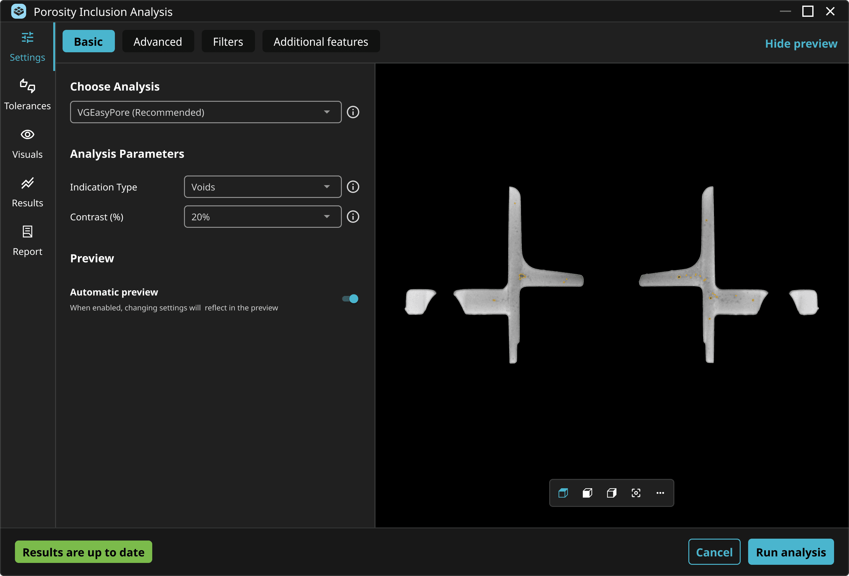The image size is (849, 576).
Task: Toggle Automatic preview switch off
Action: point(350,299)
